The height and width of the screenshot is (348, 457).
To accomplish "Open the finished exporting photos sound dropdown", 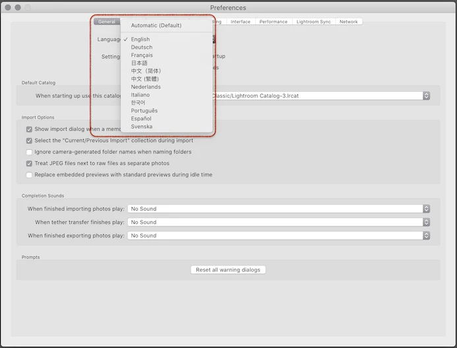I will coord(279,236).
